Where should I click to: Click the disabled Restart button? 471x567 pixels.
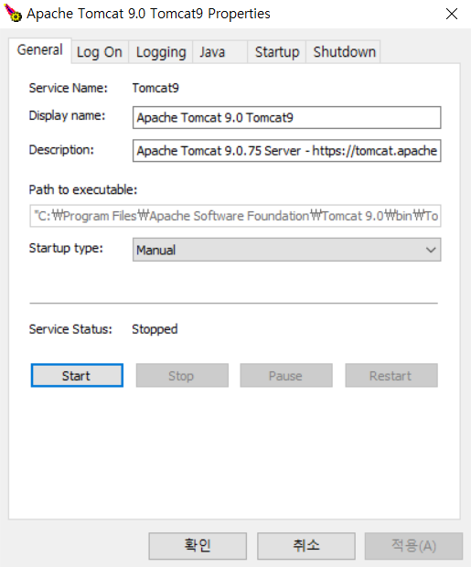pos(391,376)
